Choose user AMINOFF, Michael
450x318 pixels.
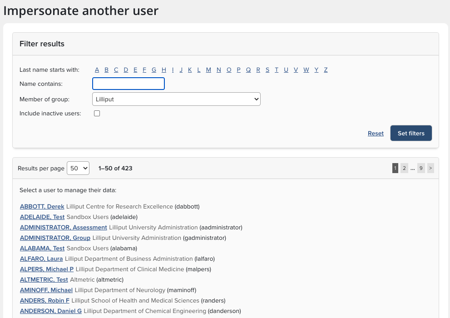click(46, 290)
